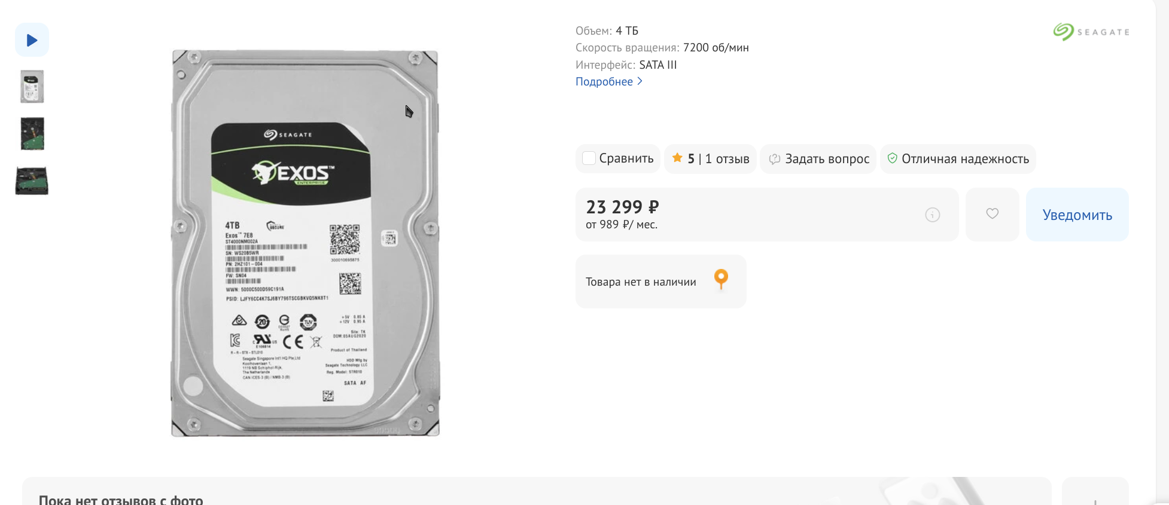Open the 1 отзыв reviews link
1169x505 pixels.
(x=727, y=159)
